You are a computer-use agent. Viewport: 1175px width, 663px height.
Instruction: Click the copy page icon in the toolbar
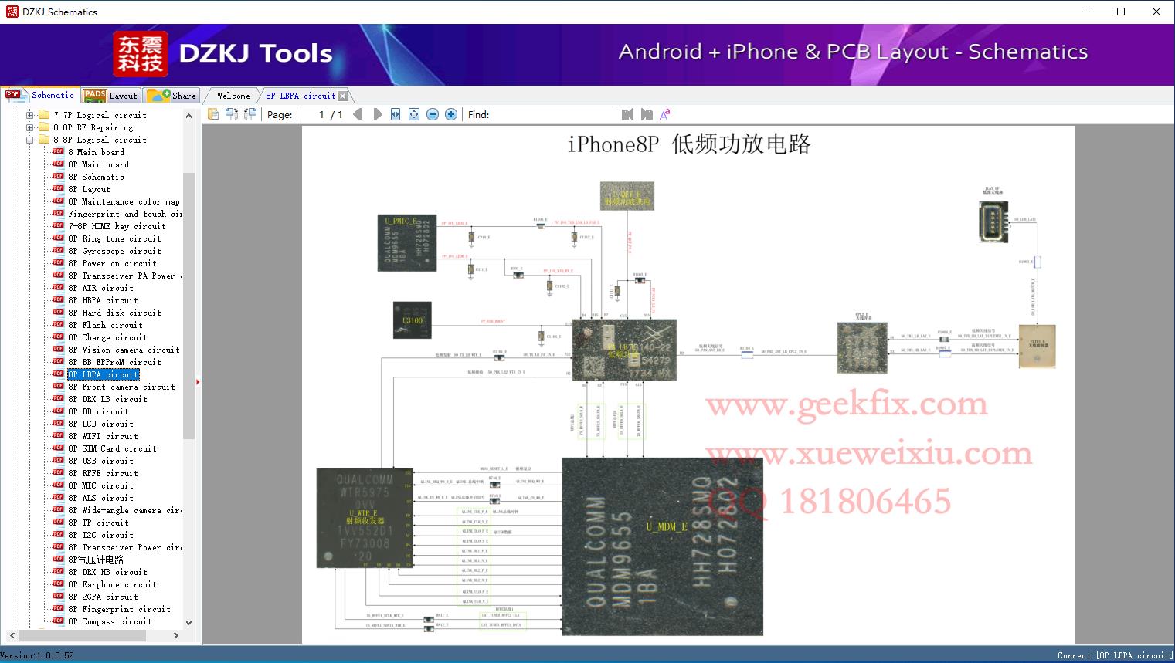(x=213, y=114)
